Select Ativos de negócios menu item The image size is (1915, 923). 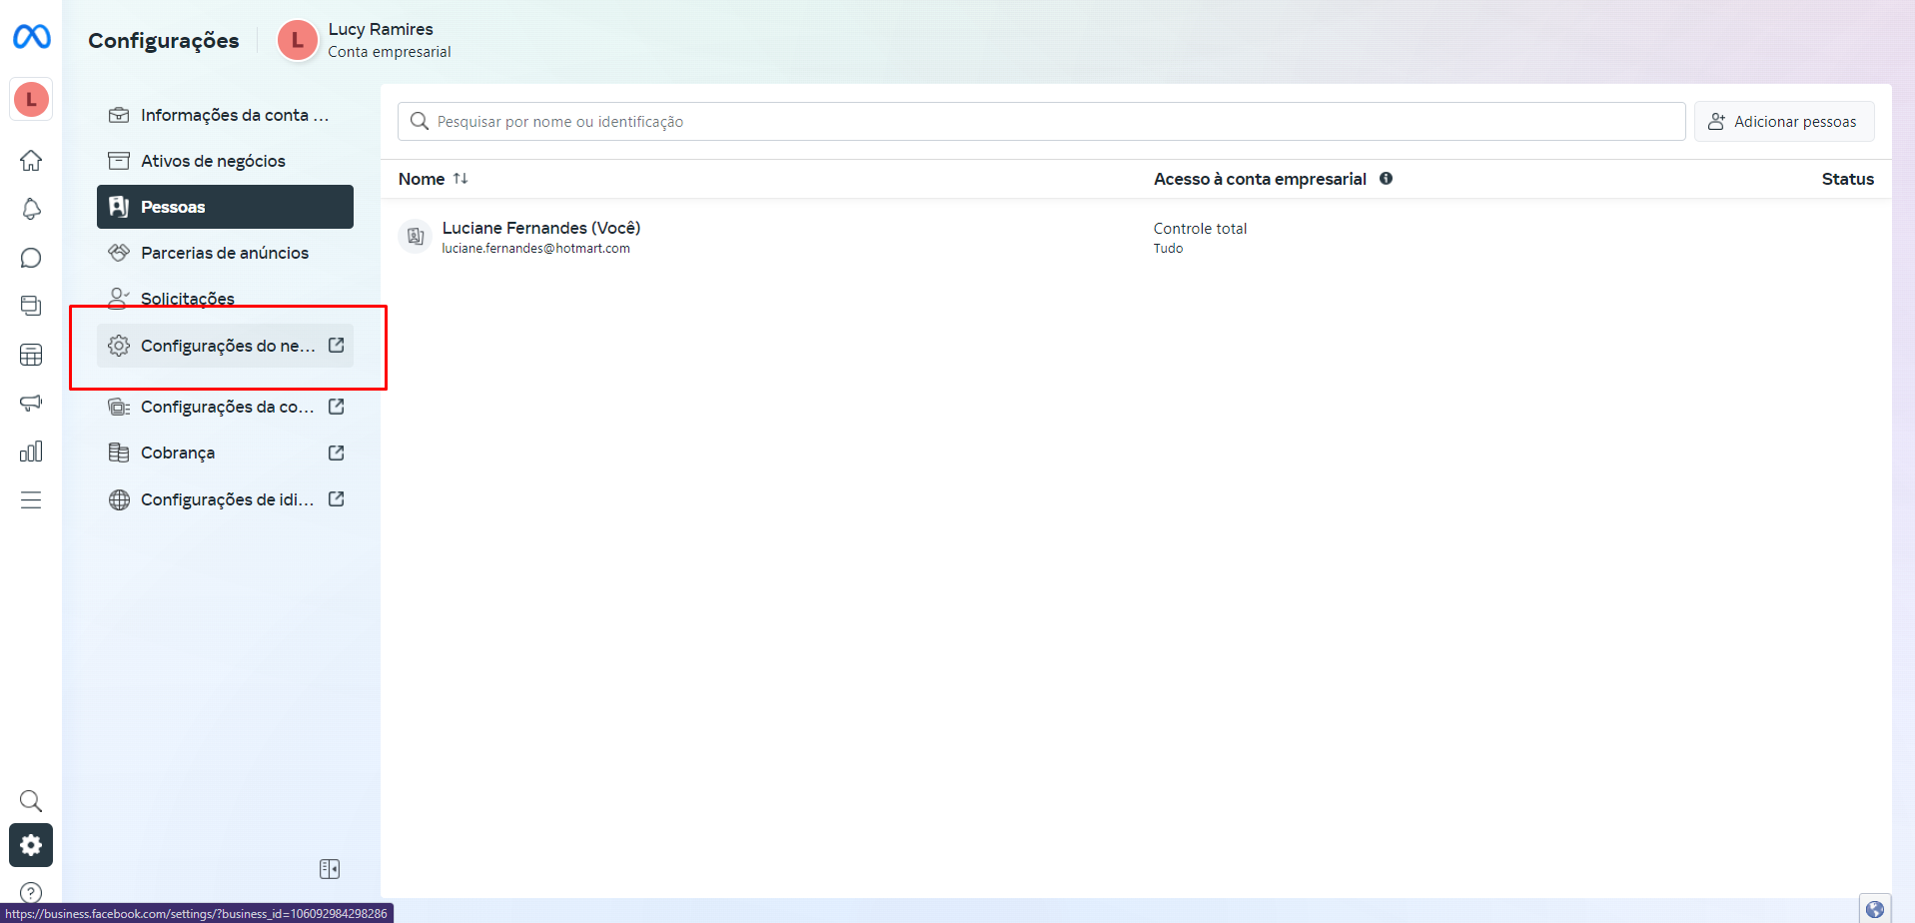coord(213,161)
